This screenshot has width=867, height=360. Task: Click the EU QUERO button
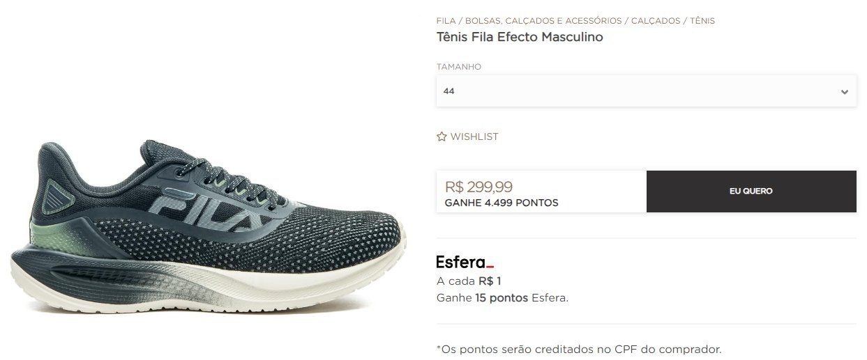coord(751,191)
